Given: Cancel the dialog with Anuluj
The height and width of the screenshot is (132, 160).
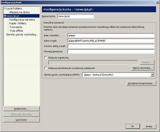Looking at the screenshot, I should click(x=149, y=126).
